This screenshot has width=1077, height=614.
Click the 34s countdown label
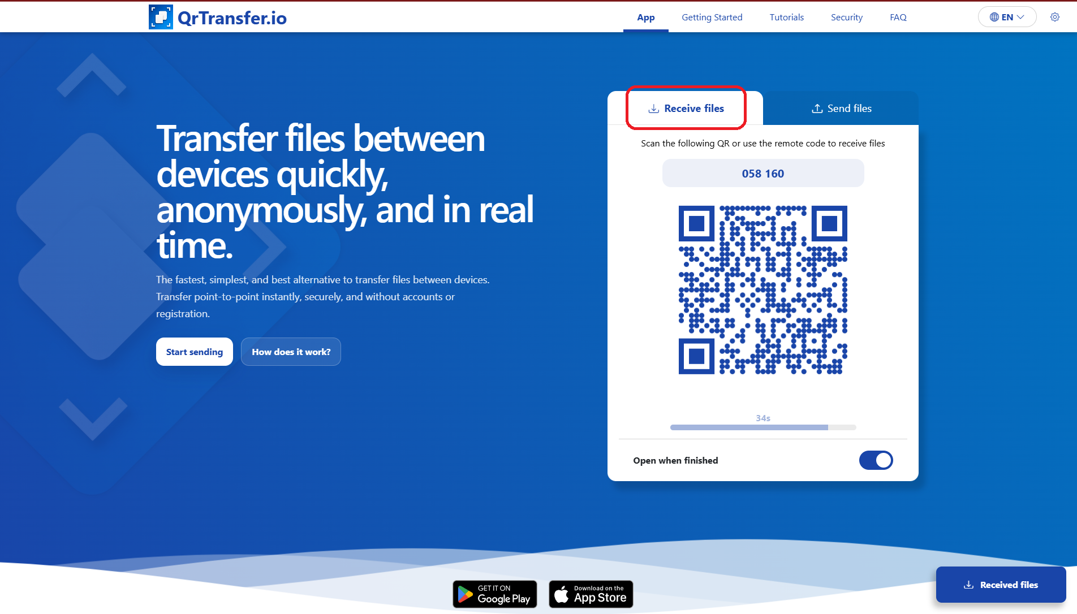[762, 418]
